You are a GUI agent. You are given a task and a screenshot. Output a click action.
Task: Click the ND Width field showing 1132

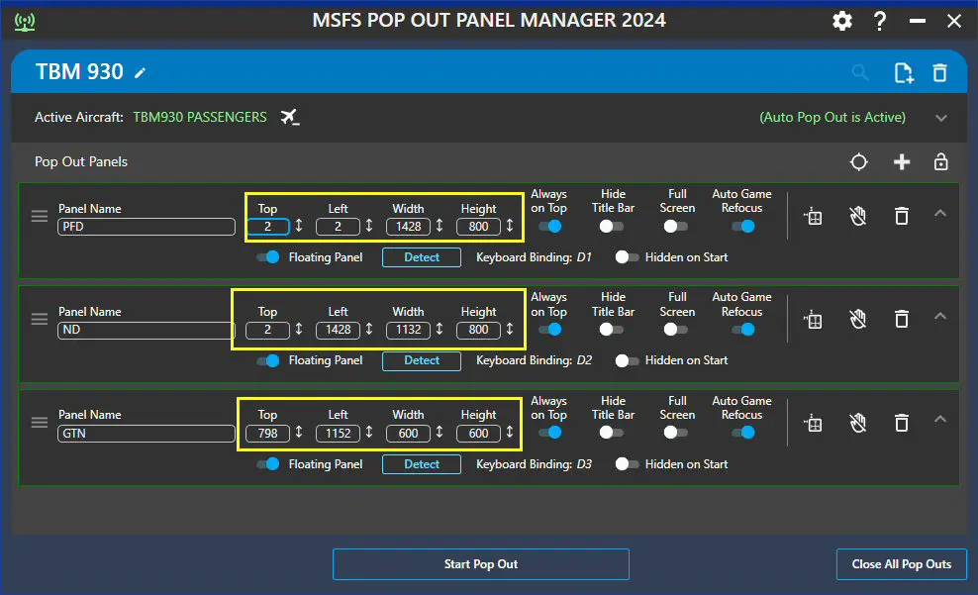point(408,330)
